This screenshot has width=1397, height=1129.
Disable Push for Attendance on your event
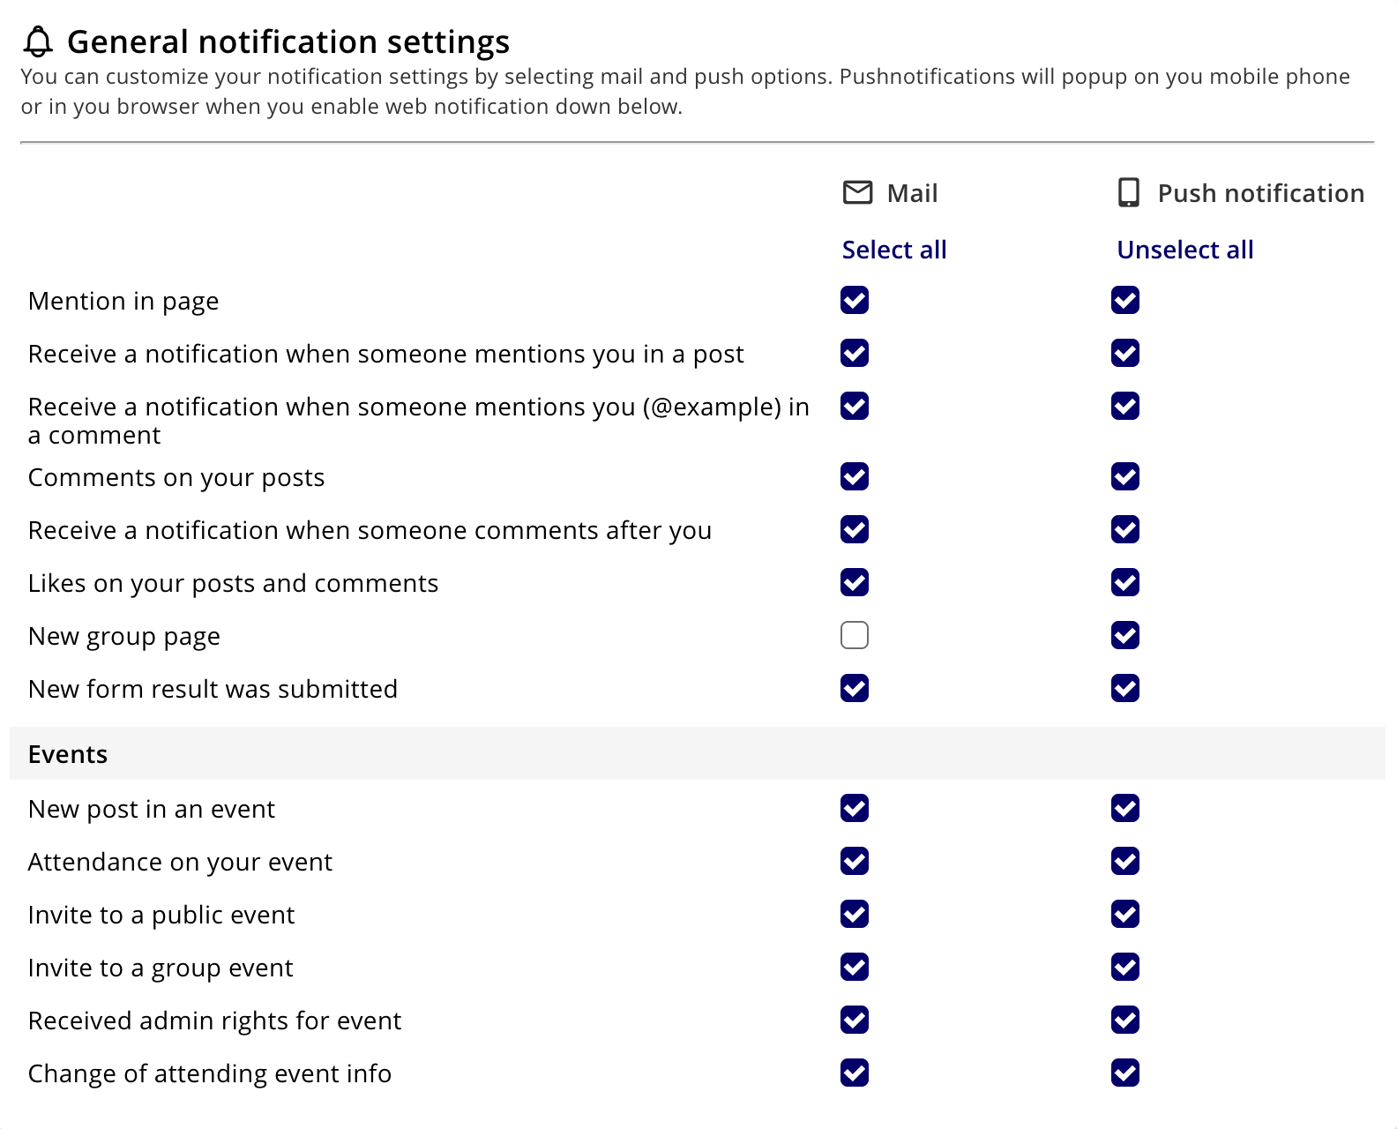(x=1125, y=861)
